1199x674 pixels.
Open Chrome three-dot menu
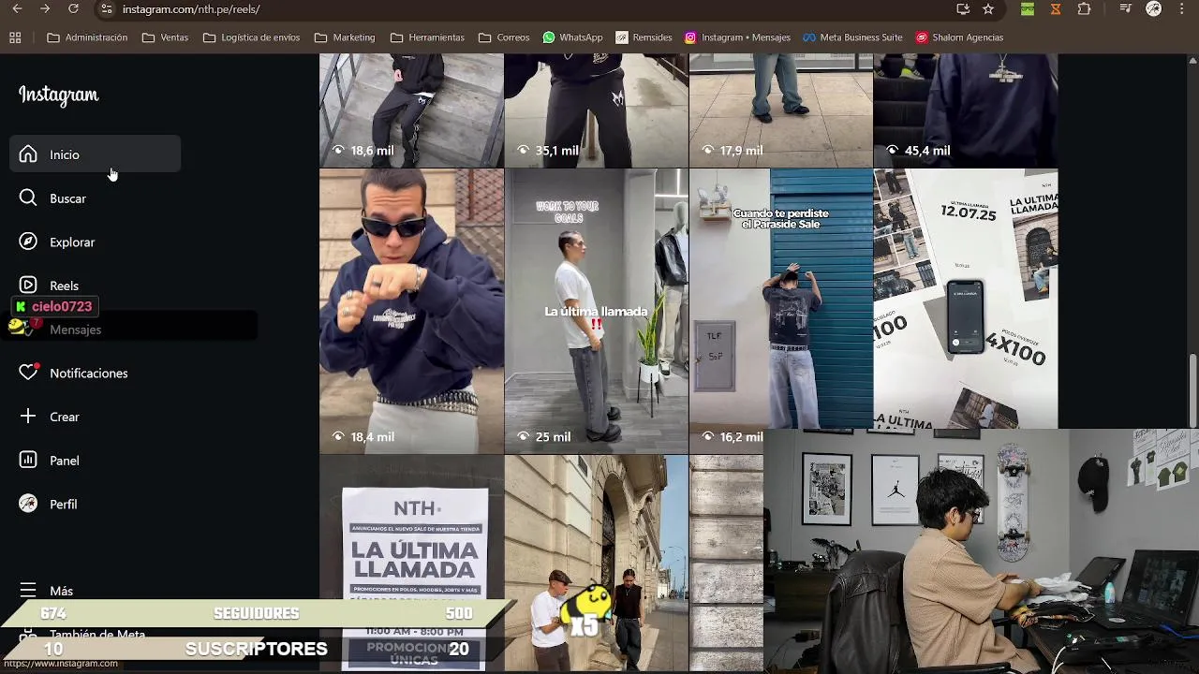(x=1181, y=9)
